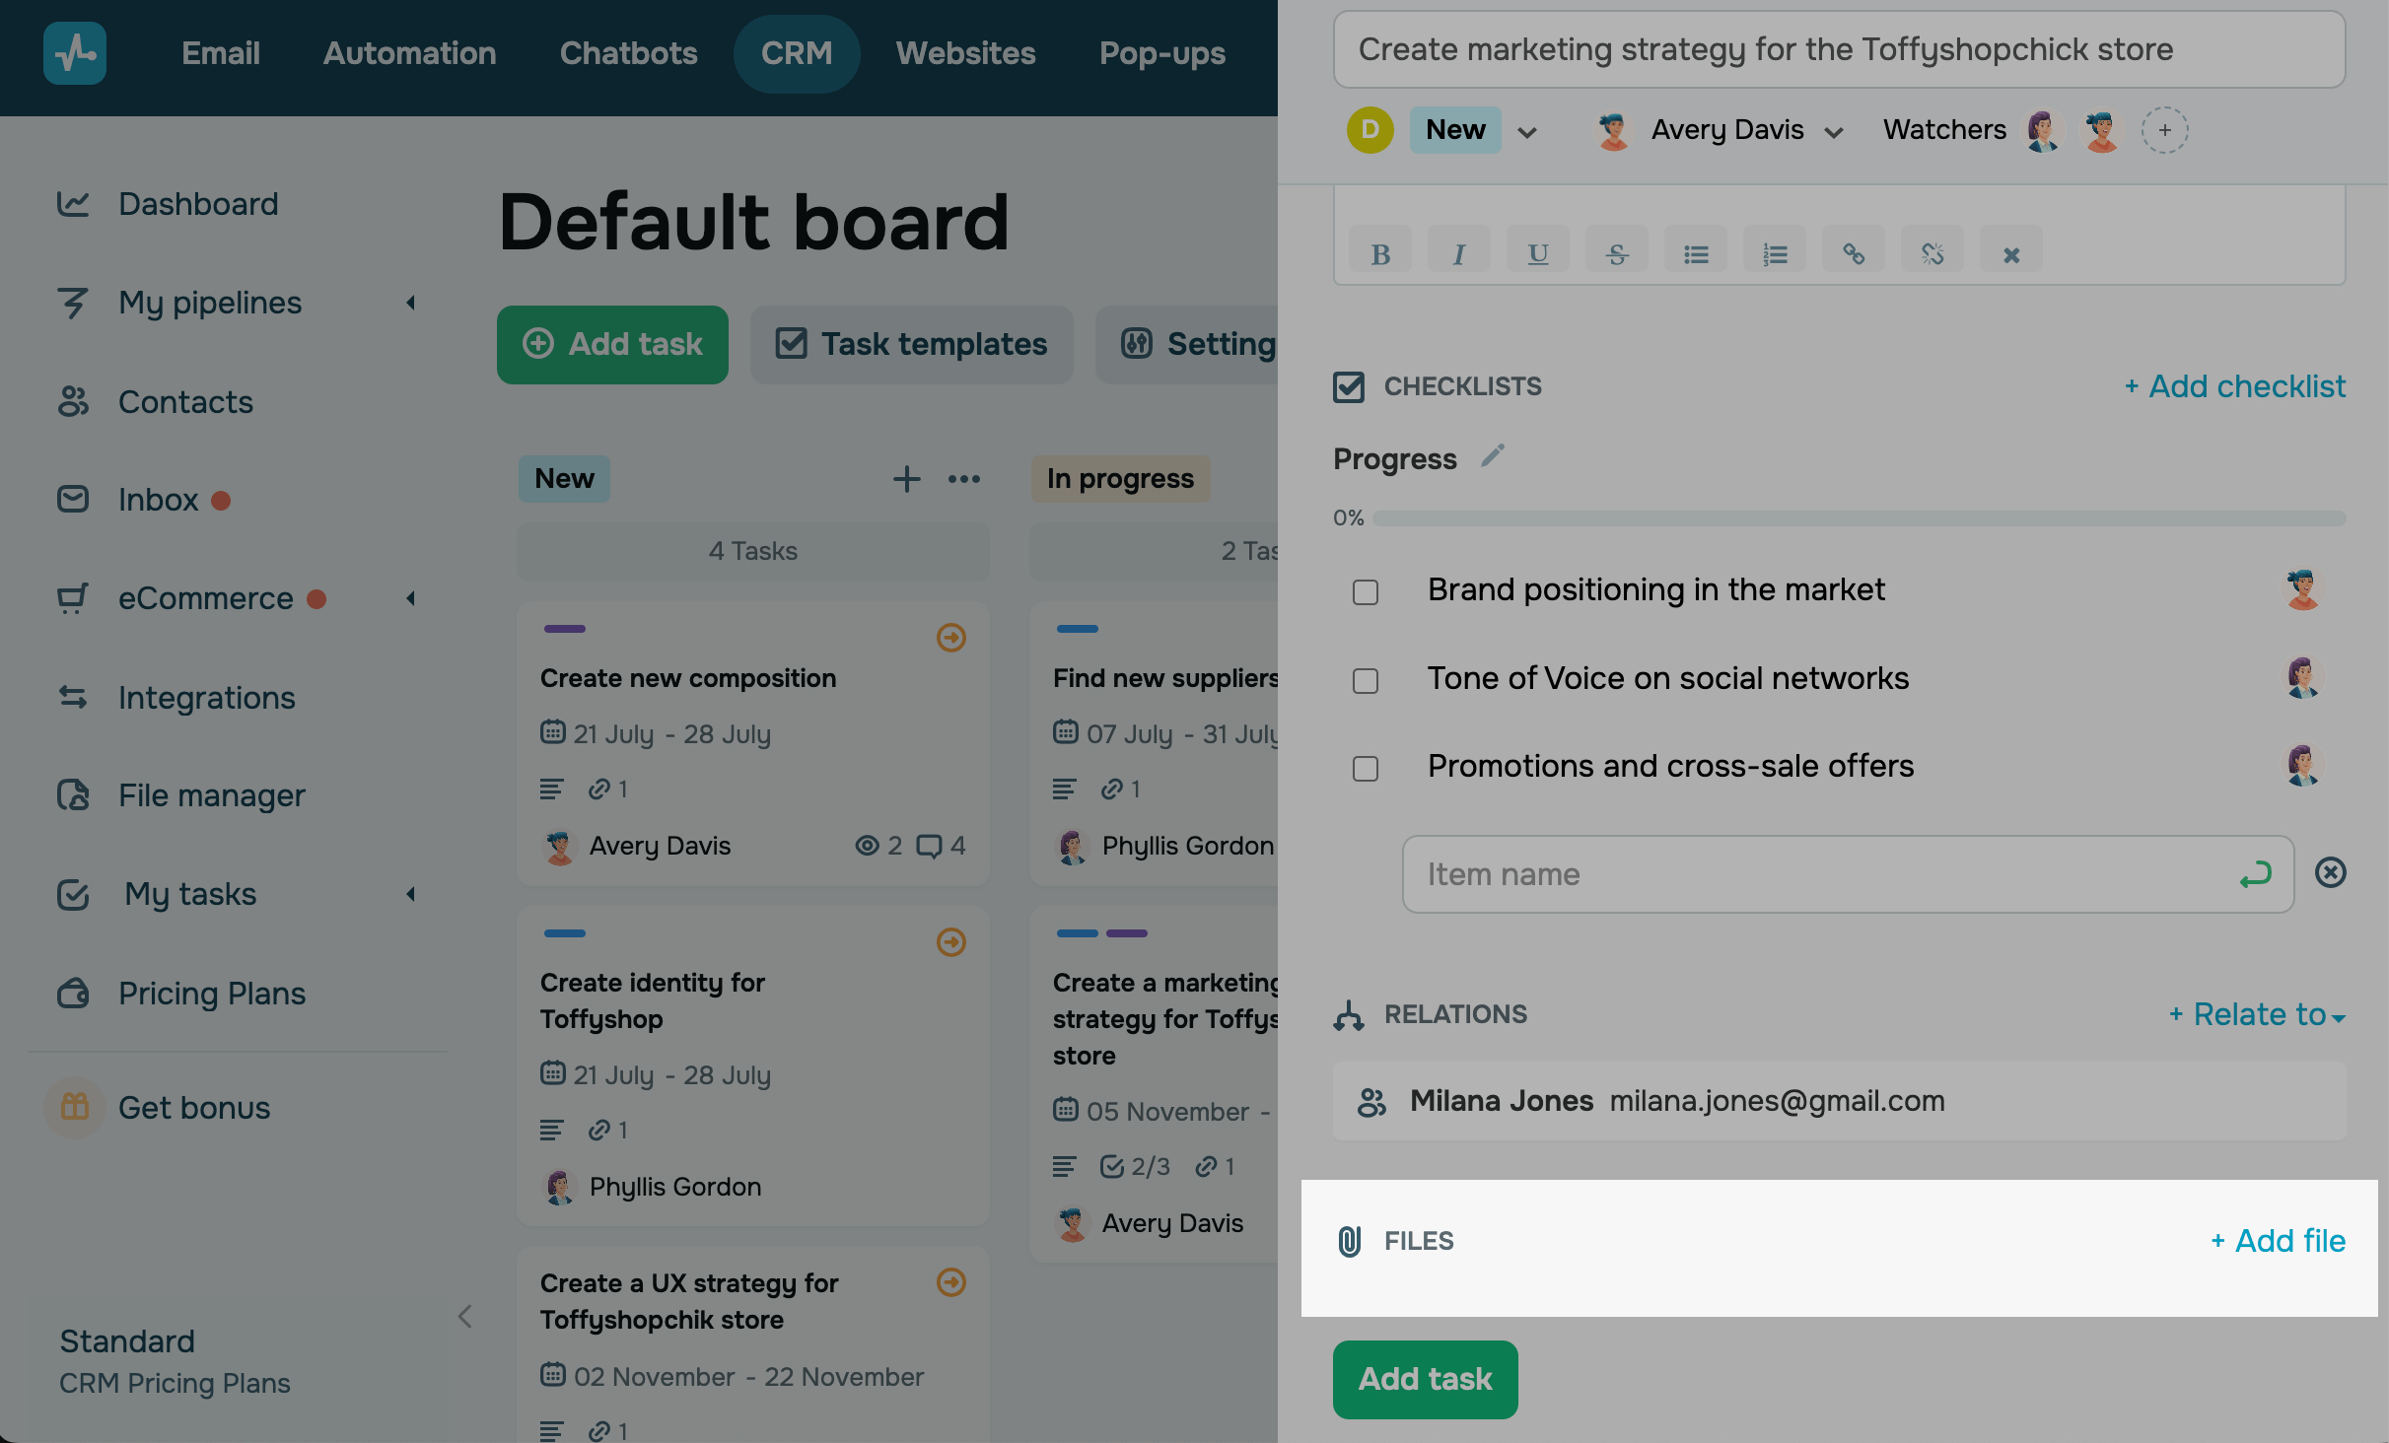This screenshot has width=2389, height=1443.
Task: Click the Bold formatting icon
Action: click(1380, 254)
